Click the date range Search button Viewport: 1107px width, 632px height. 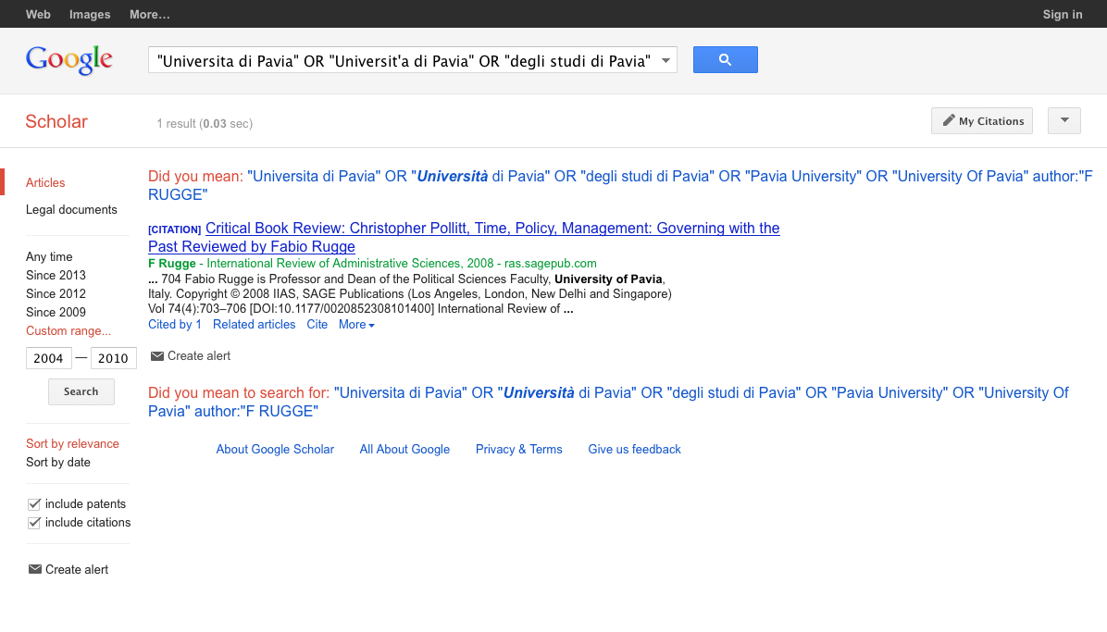coord(81,392)
